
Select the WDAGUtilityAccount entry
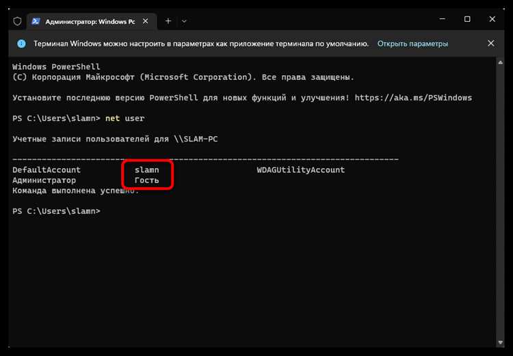pyautogui.click(x=301, y=170)
